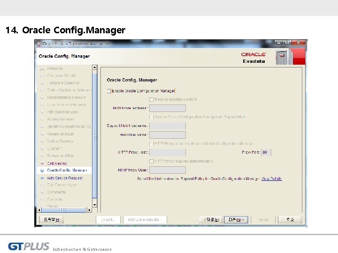Image resolution: width=338 pixels, height=253 pixels.
Task: Click the Welcome step icon
Action: [x=42, y=69]
